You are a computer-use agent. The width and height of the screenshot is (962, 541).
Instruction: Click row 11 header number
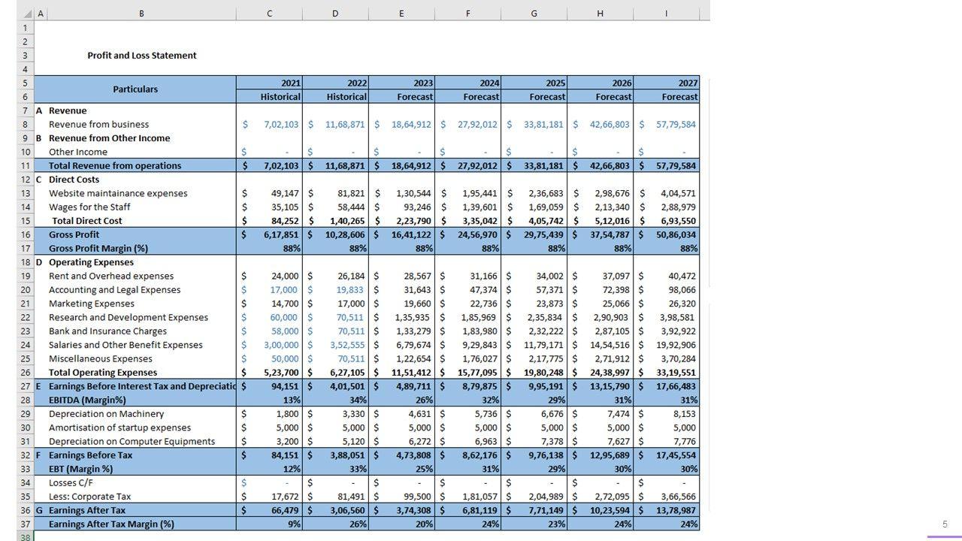pos(25,166)
